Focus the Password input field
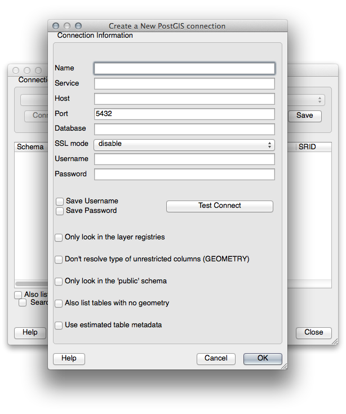Viewport: 346px width, 414px height. [x=184, y=175]
